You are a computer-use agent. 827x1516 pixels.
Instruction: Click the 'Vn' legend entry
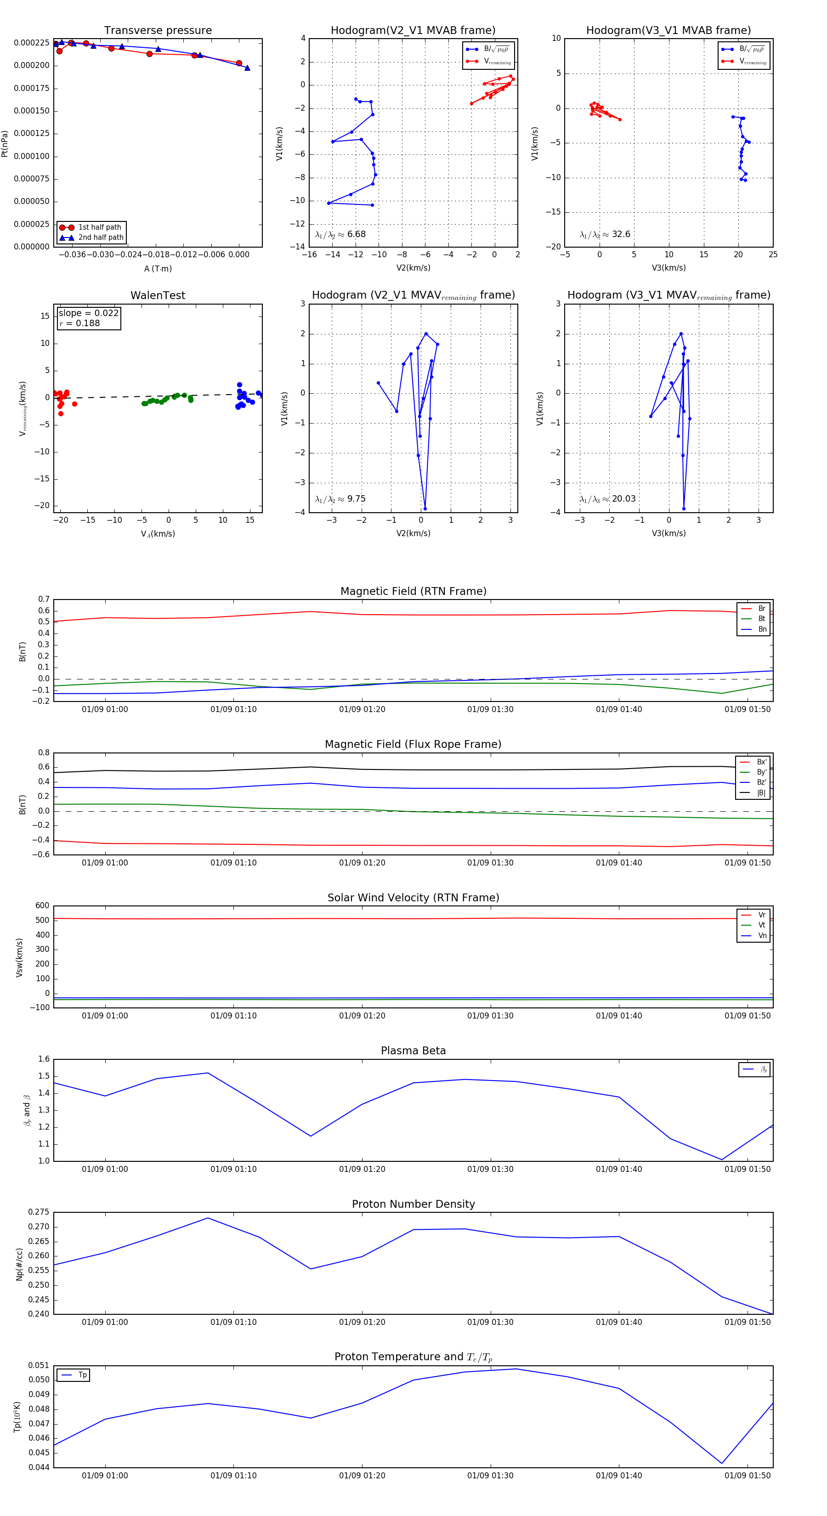point(753,936)
